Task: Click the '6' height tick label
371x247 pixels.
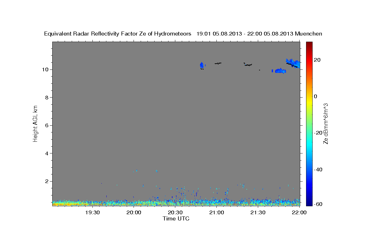Action: (x=46, y=125)
